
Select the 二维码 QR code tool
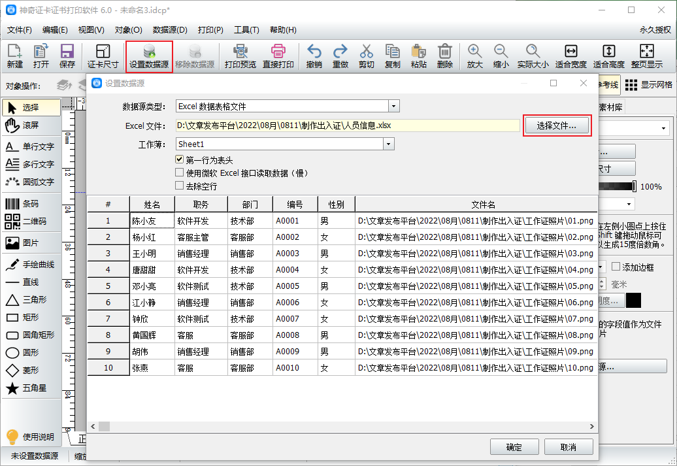[31, 222]
